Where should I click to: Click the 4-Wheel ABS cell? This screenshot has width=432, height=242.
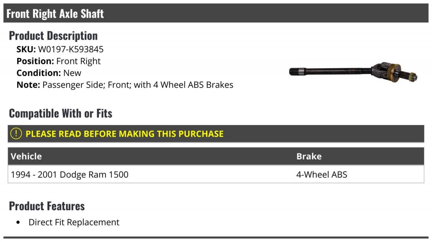pyautogui.click(x=322, y=175)
